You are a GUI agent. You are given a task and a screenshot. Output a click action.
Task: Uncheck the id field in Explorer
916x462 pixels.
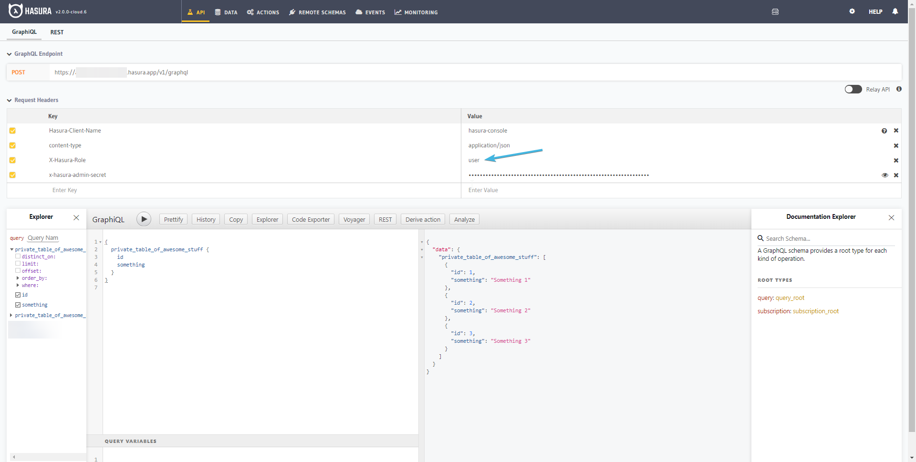18,295
